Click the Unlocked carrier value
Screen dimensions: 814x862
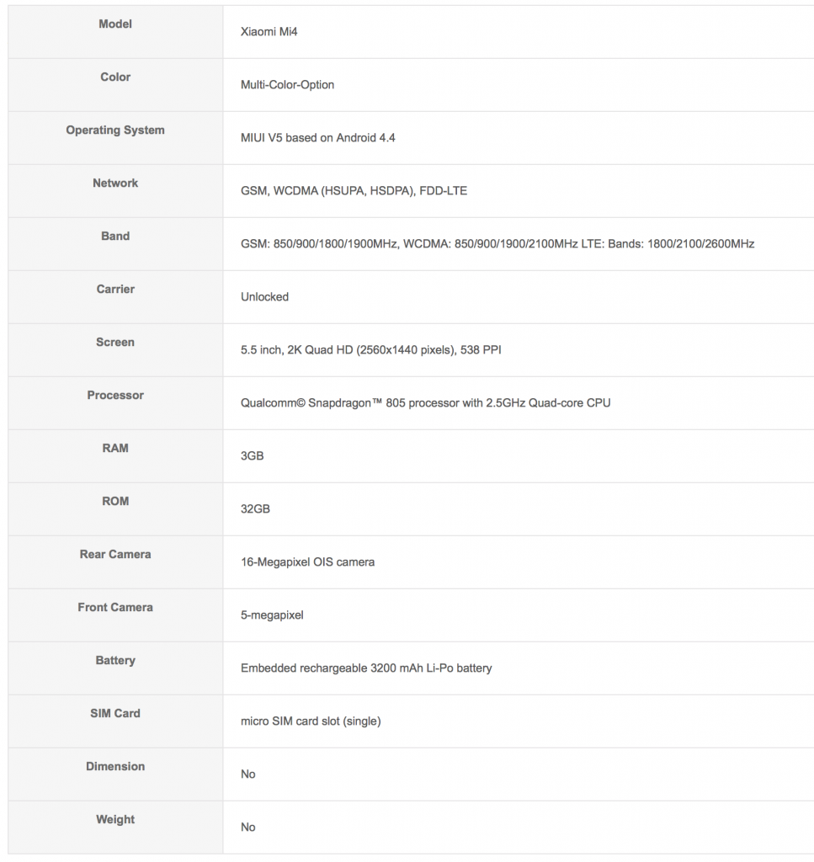pyautogui.click(x=264, y=297)
